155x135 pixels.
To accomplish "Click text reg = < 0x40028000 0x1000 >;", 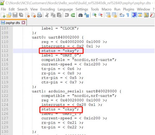I will coord(74,100).
